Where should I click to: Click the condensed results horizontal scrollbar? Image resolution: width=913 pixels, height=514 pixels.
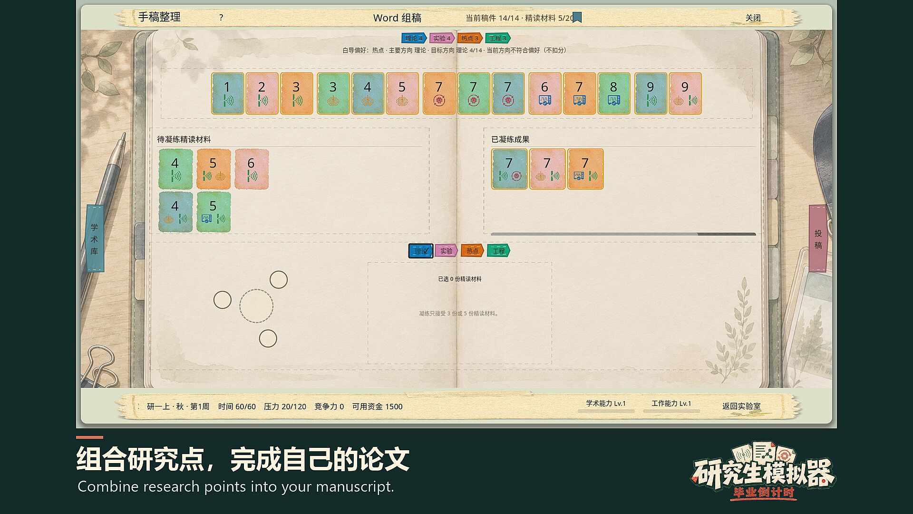pos(623,234)
